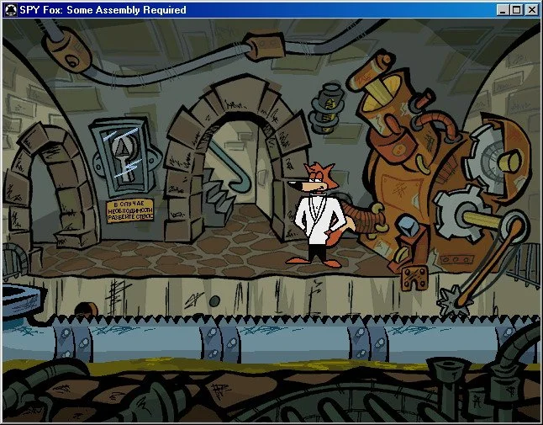Click the brown pipe junction at the top left
The width and height of the screenshot is (543, 425).
pos(67,50)
